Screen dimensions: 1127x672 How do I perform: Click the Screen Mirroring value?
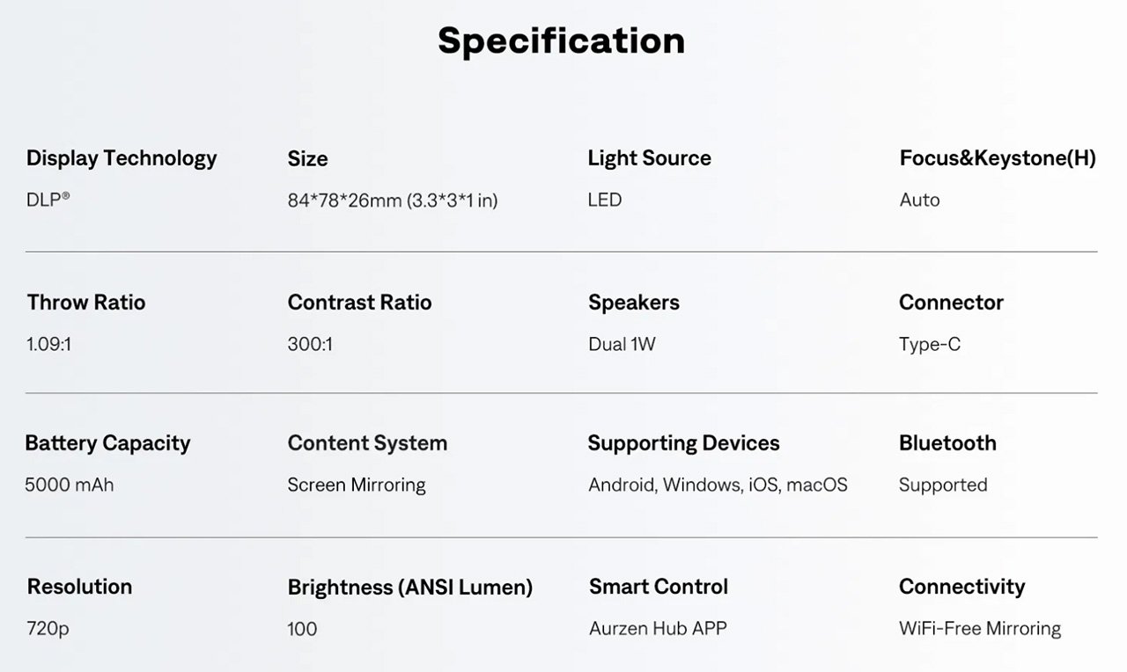click(x=357, y=485)
